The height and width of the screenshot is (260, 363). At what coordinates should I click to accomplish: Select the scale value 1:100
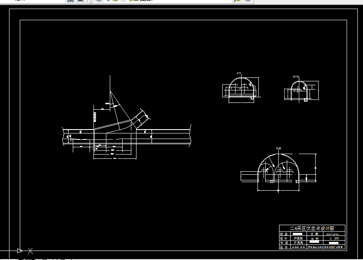pyautogui.click(x=334, y=238)
